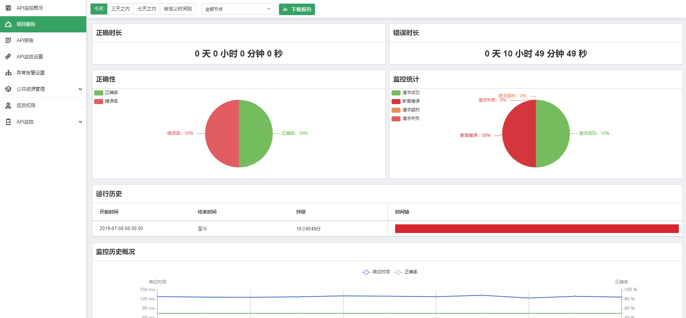Click the 公共资源管理 cube icon
This screenshot has height=318, width=686.
pyautogui.click(x=8, y=89)
